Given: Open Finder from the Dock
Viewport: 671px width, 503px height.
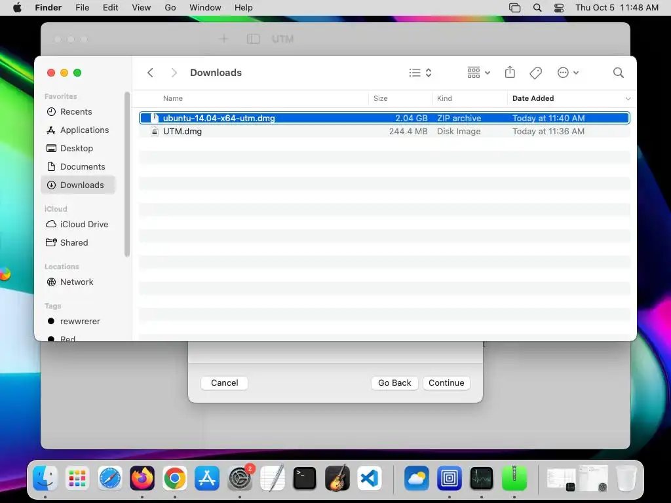Looking at the screenshot, I should tap(45, 477).
